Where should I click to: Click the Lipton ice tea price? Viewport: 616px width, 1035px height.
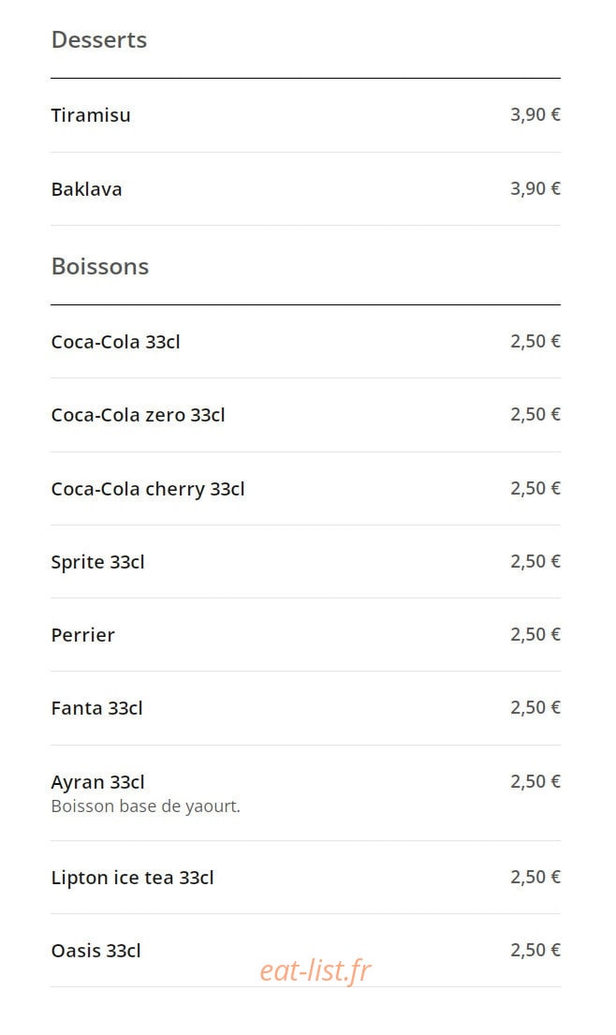pyautogui.click(x=535, y=877)
